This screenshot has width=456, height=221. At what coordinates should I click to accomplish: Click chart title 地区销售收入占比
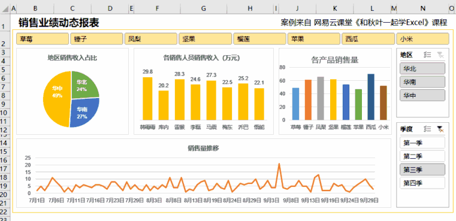[x=73, y=58]
